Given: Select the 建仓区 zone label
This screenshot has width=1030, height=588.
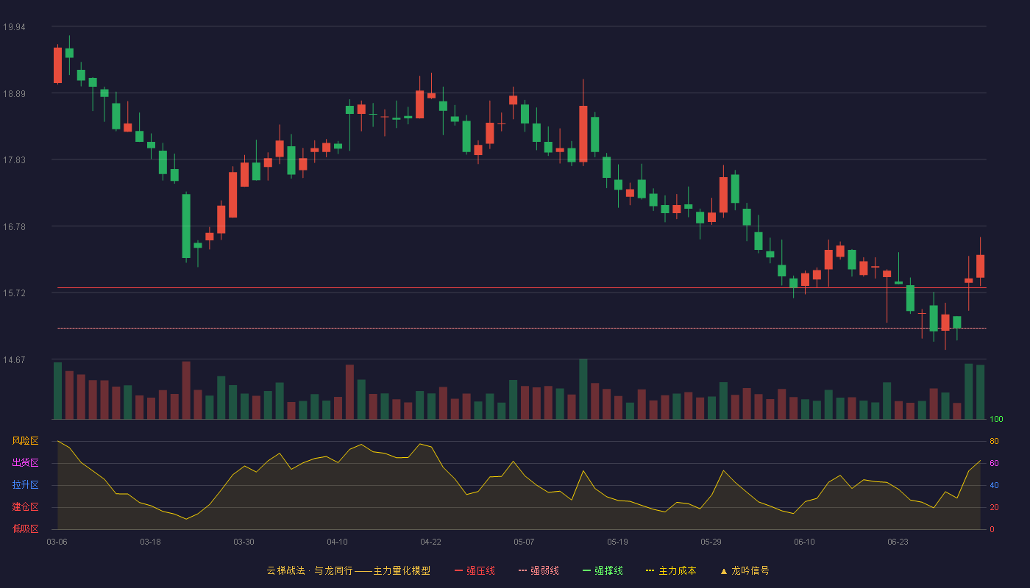Looking at the screenshot, I should click(x=26, y=507).
